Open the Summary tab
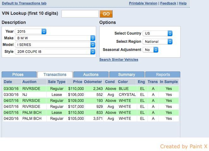This screenshot has height=151, width=209. (126, 75)
